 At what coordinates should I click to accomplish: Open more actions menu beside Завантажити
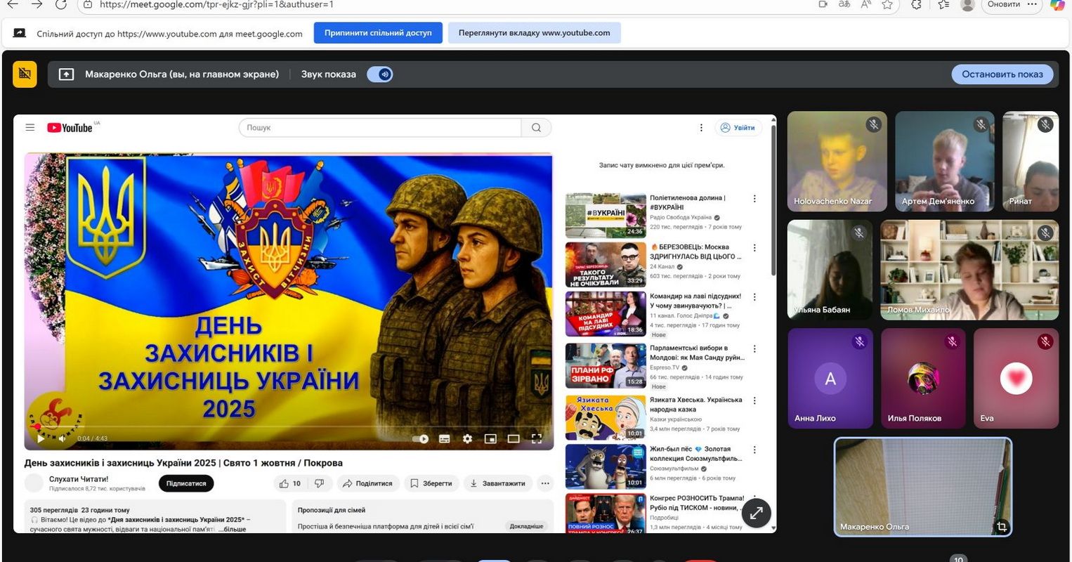point(544,483)
